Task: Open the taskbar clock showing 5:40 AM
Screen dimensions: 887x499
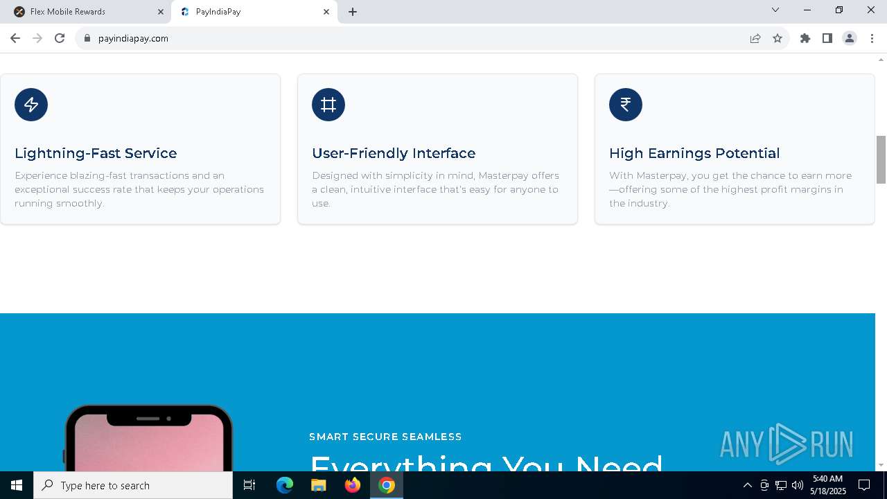Action: 828,485
